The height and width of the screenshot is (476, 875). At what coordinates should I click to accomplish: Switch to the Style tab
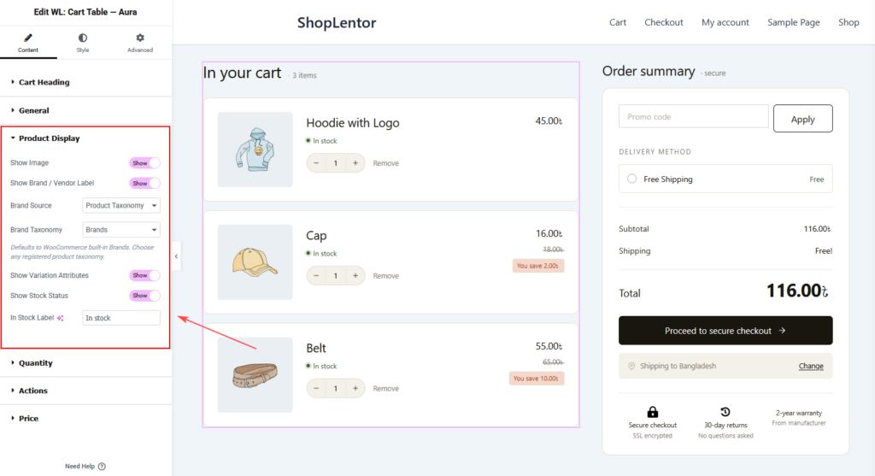(x=83, y=43)
